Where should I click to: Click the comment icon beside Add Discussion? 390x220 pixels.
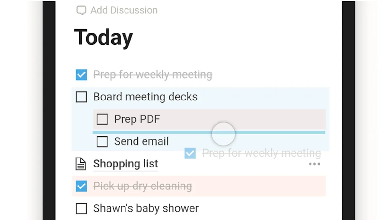(81, 10)
